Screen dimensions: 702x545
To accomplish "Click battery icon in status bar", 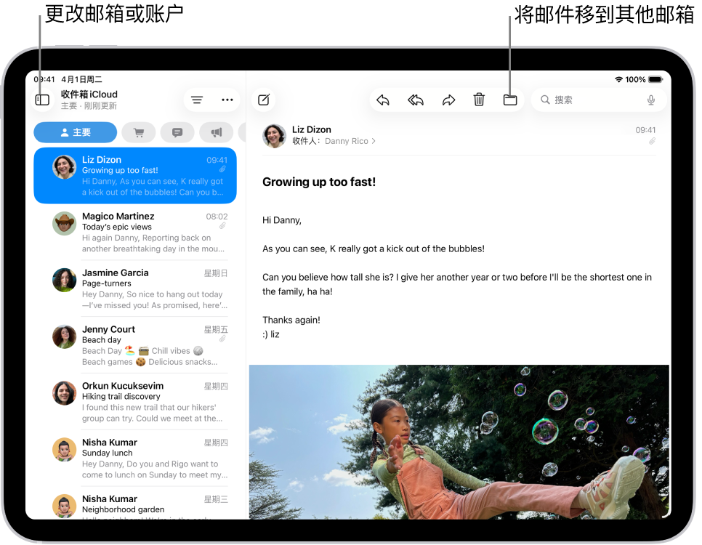I will [656, 79].
